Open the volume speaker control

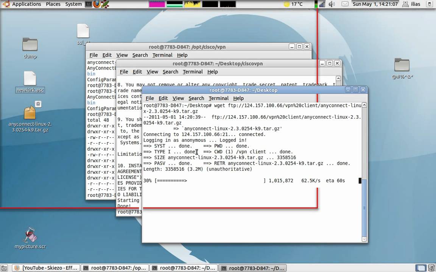tap(332, 4)
